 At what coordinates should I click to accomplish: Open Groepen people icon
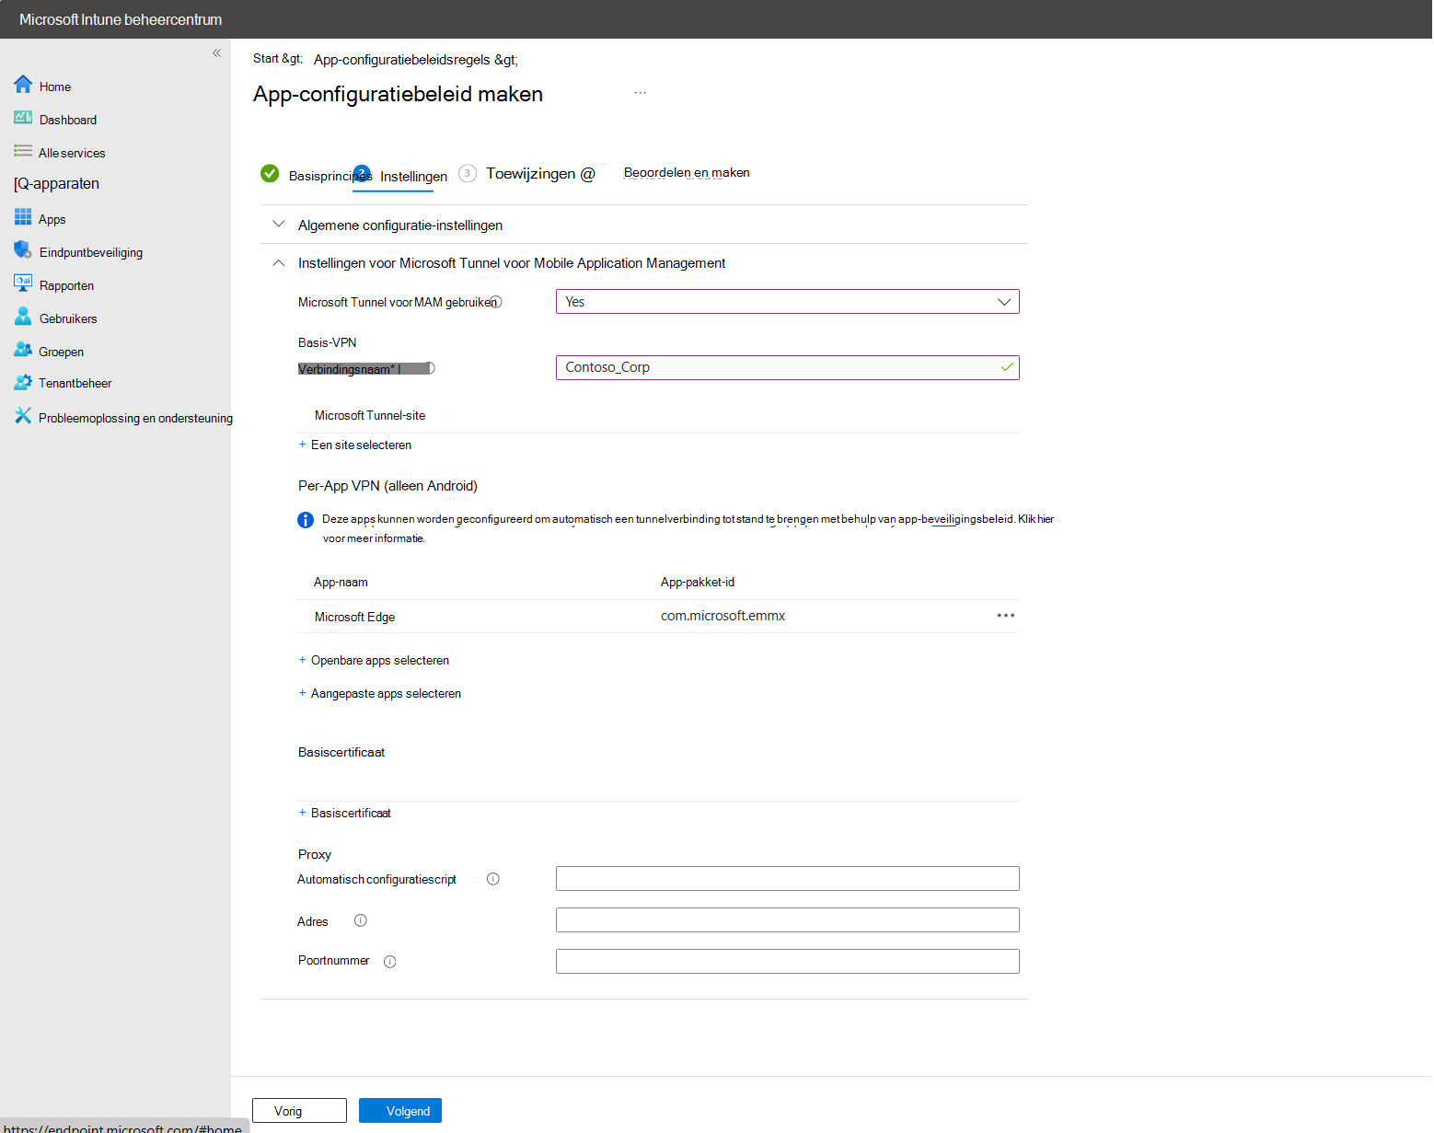click(x=23, y=350)
